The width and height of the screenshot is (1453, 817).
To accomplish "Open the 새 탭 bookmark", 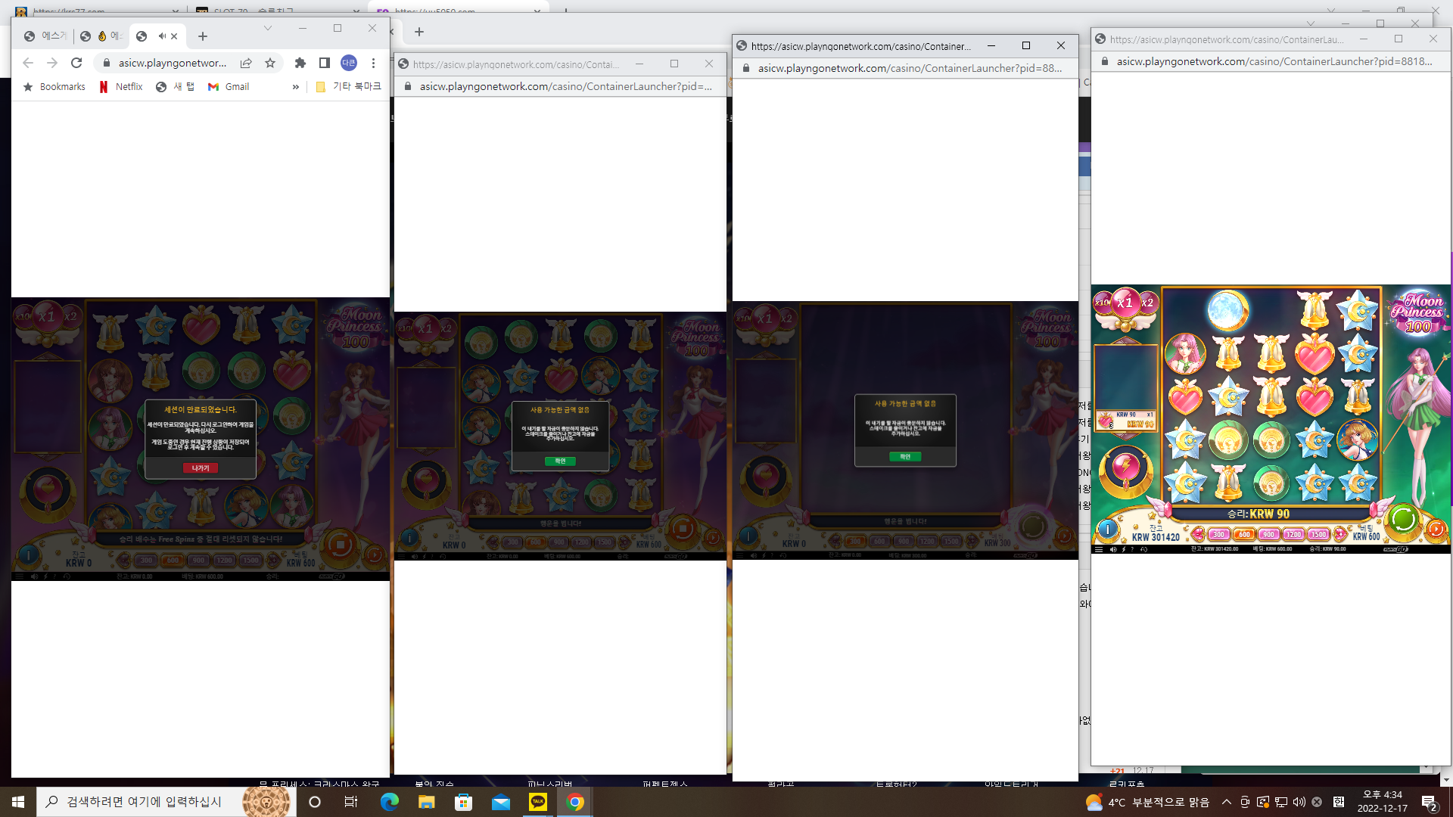I will coord(176,87).
